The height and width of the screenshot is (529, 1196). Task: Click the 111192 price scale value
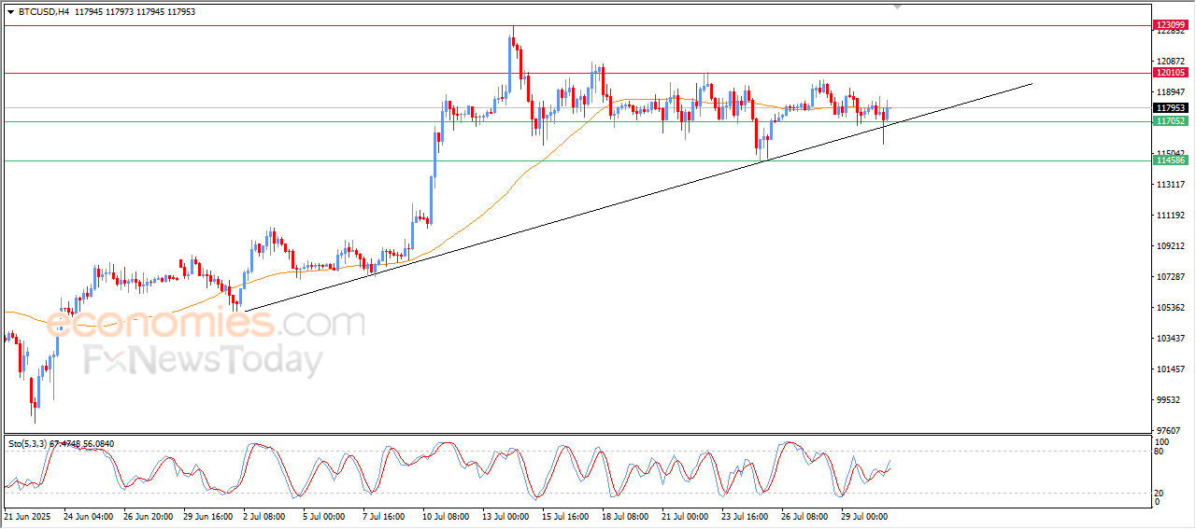coord(1170,216)
